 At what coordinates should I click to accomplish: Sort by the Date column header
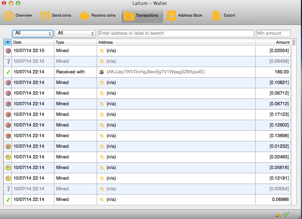click(33, 42)
